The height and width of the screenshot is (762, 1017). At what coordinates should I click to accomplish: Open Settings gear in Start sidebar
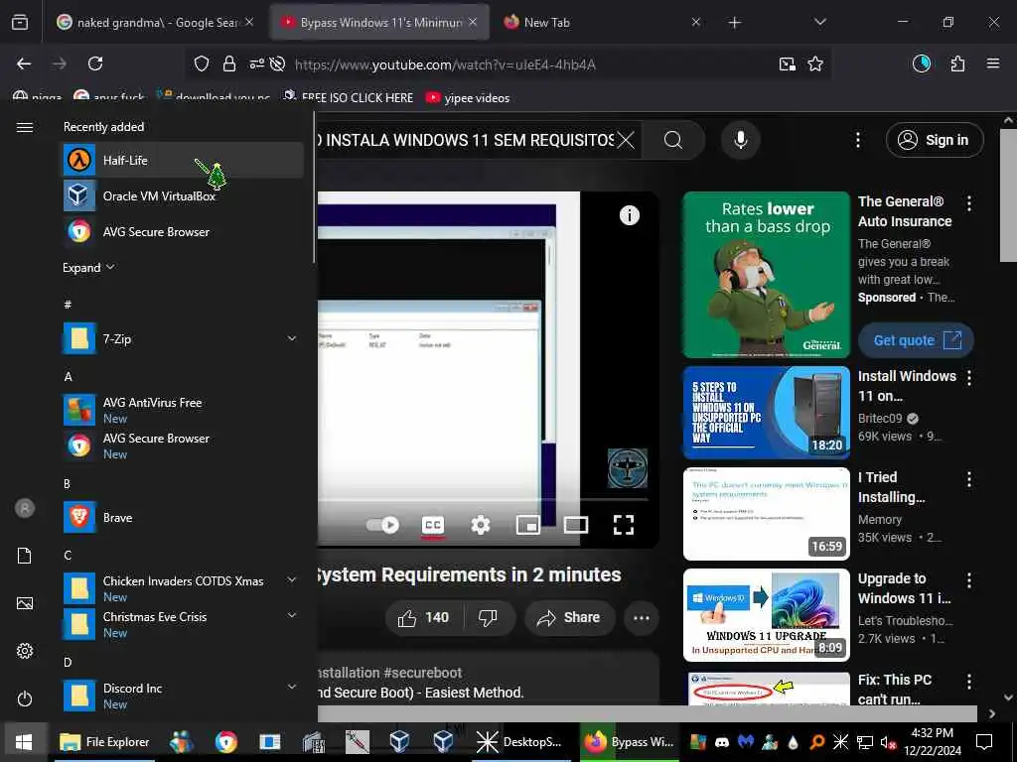click(x=25, y=651)
